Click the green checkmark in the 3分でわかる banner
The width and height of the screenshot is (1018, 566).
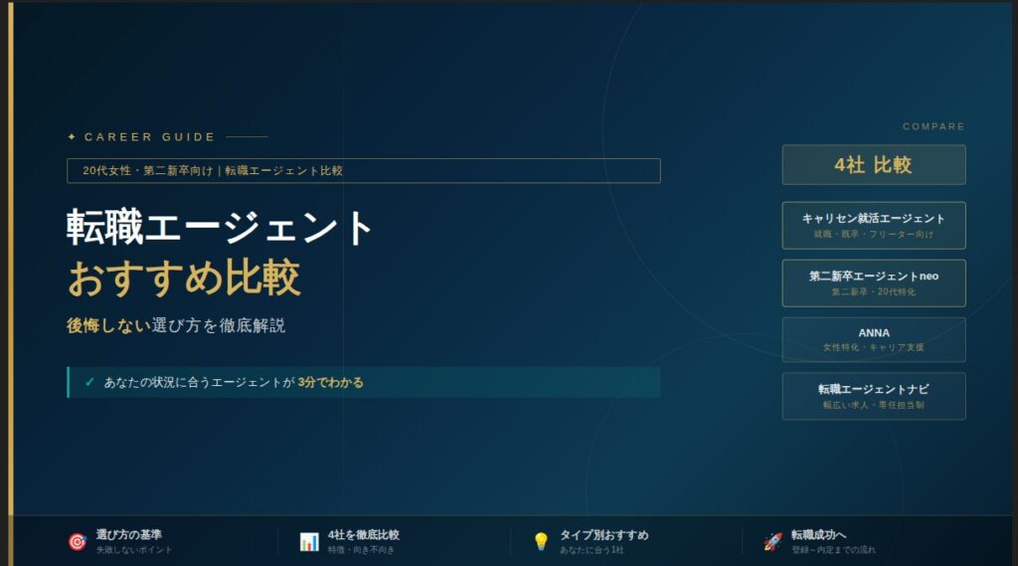(89, 382)
